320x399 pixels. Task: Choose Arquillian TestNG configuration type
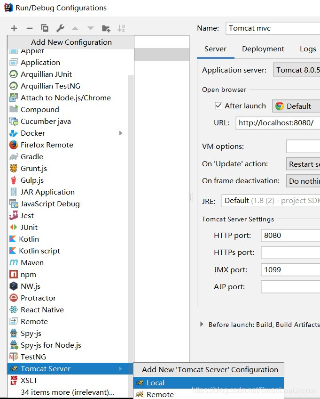pyautogui.click(x=68, y=86)
